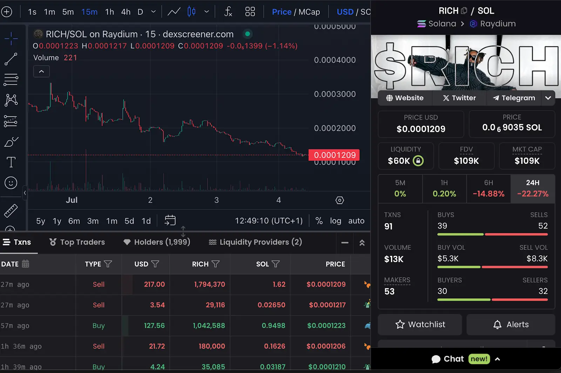Open the token Twitter link

pos(459,98)
